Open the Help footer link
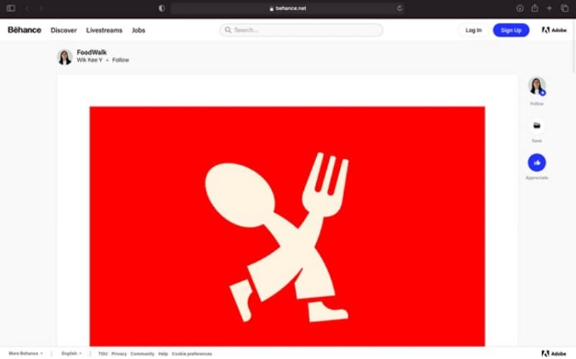 (x=163, y=354)
